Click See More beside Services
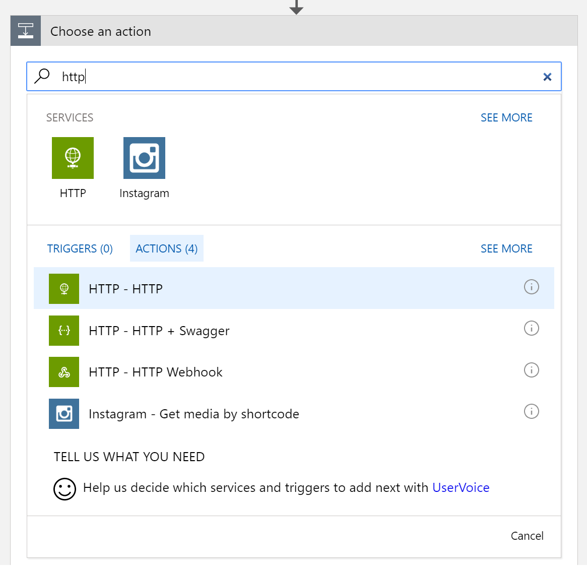Screen dimensions: 587x567 coord(506,117)
